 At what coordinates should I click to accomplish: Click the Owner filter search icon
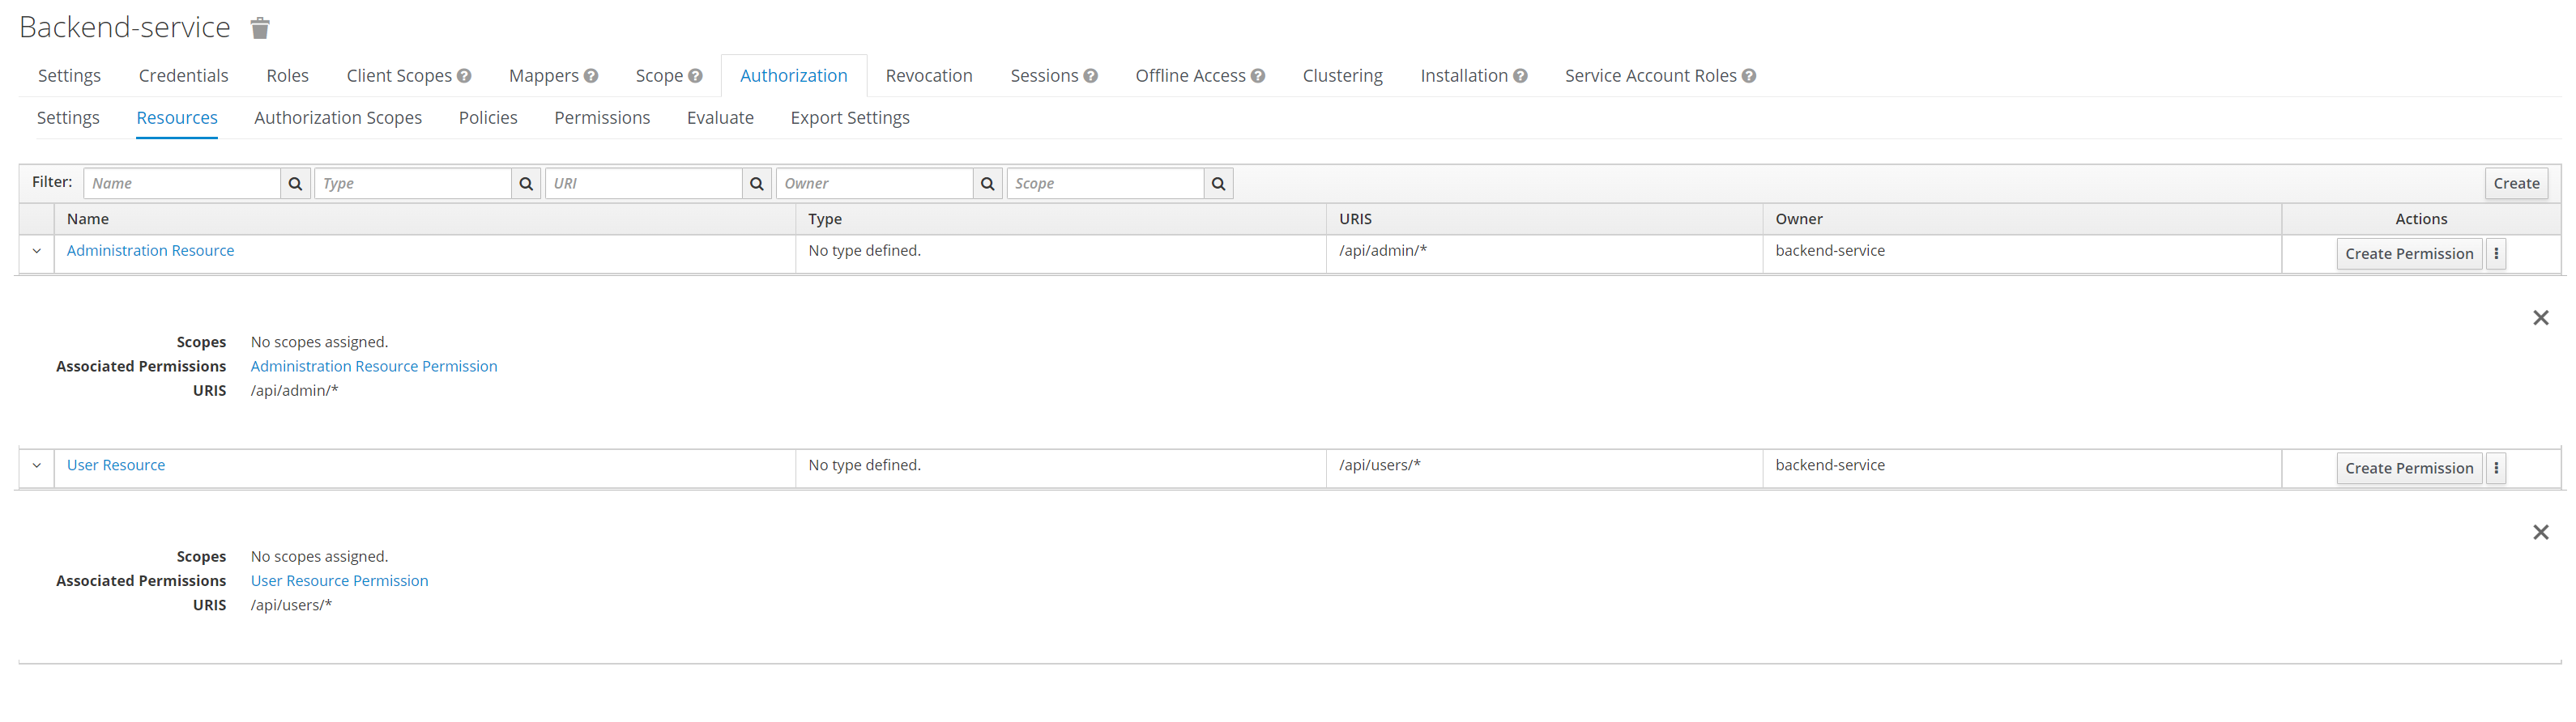987,184
